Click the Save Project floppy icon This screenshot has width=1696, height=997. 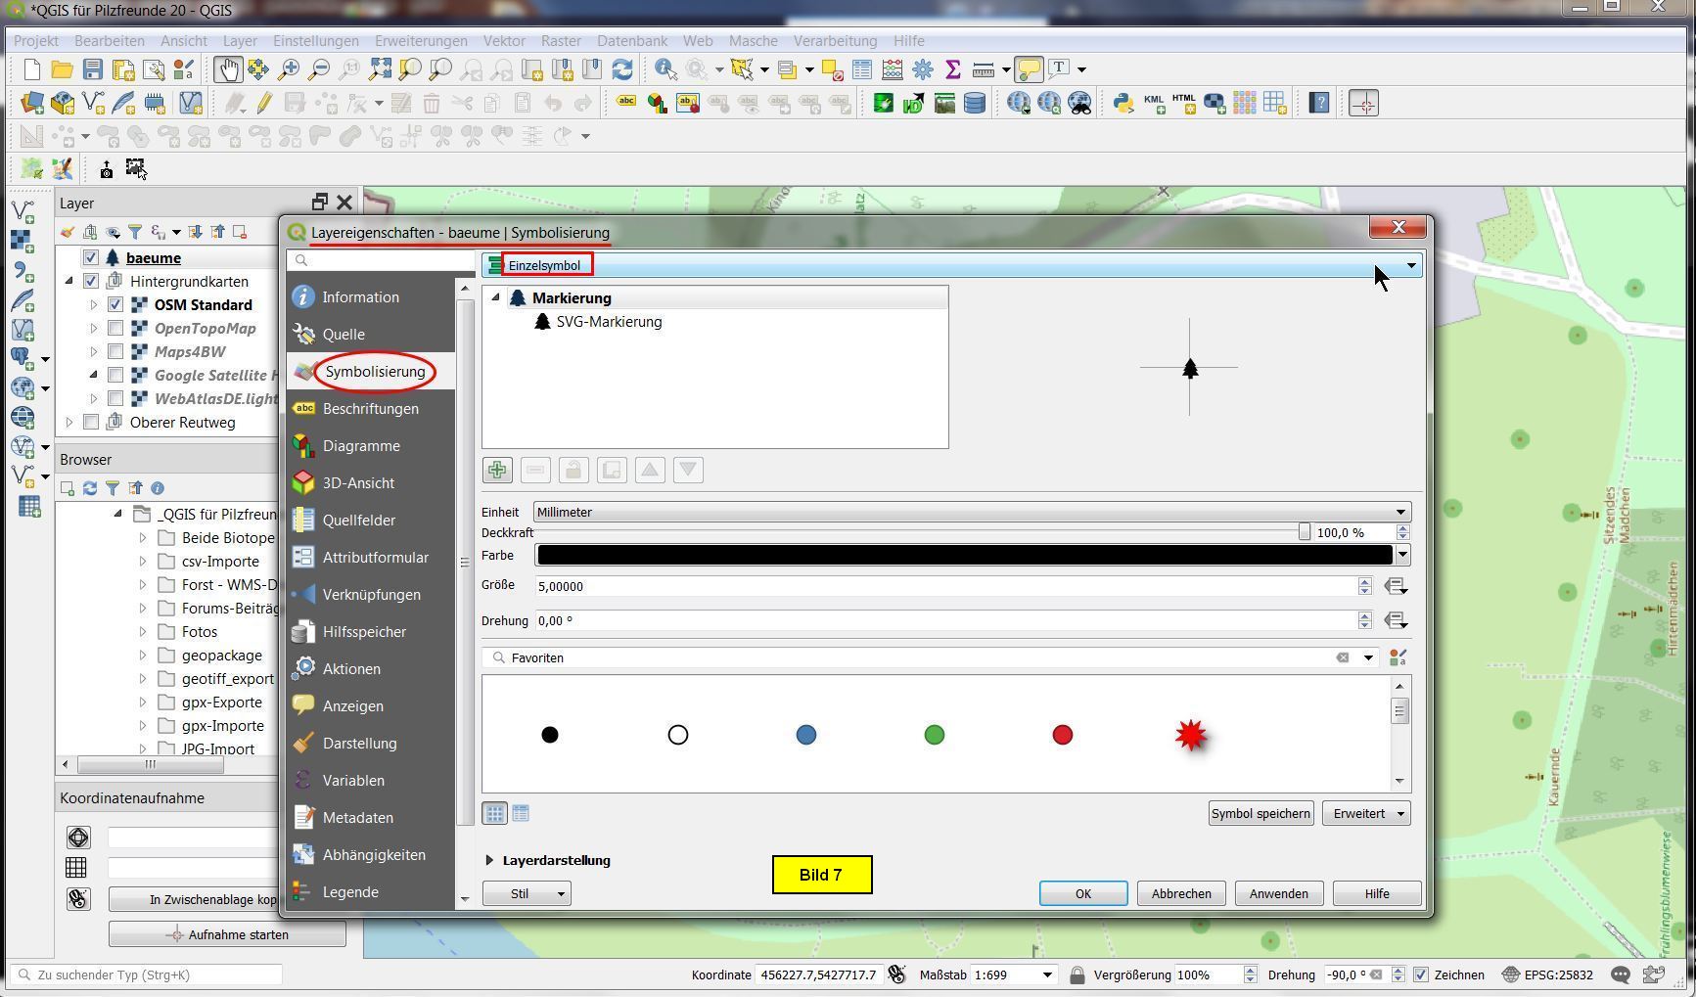click(93, 69)
